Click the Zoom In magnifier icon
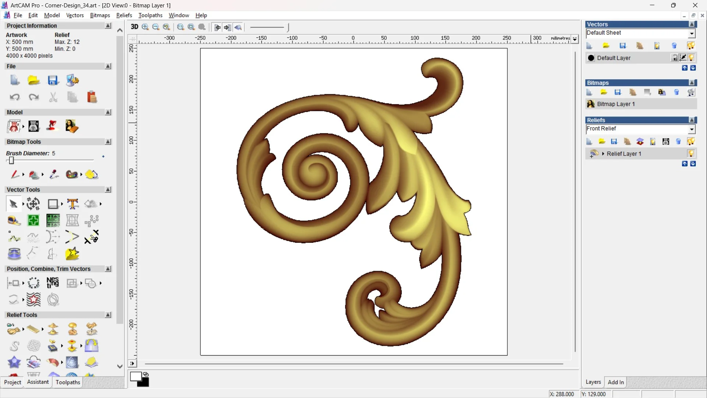 click(x=145, y=27)
